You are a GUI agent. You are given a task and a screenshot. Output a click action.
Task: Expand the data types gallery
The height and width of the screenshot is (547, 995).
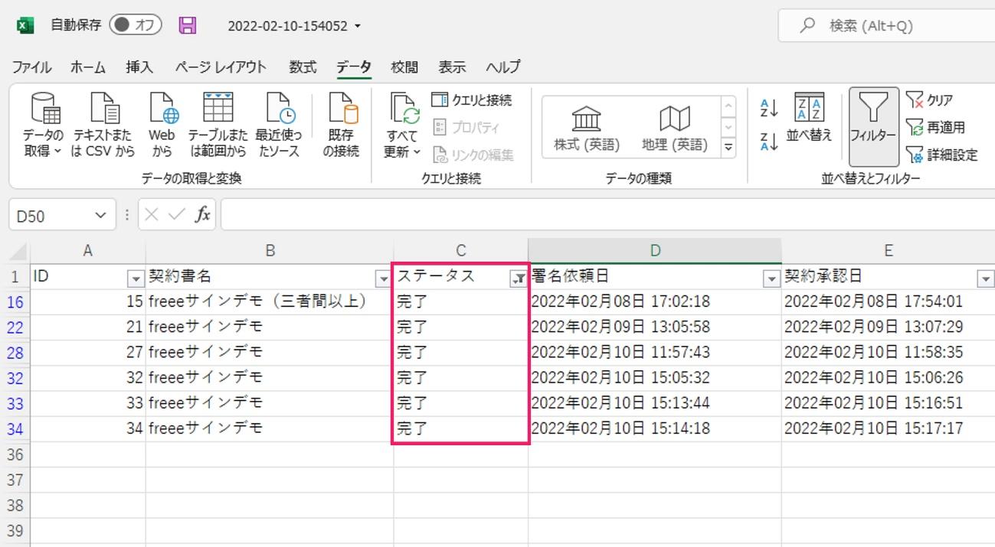coord(728,147)
